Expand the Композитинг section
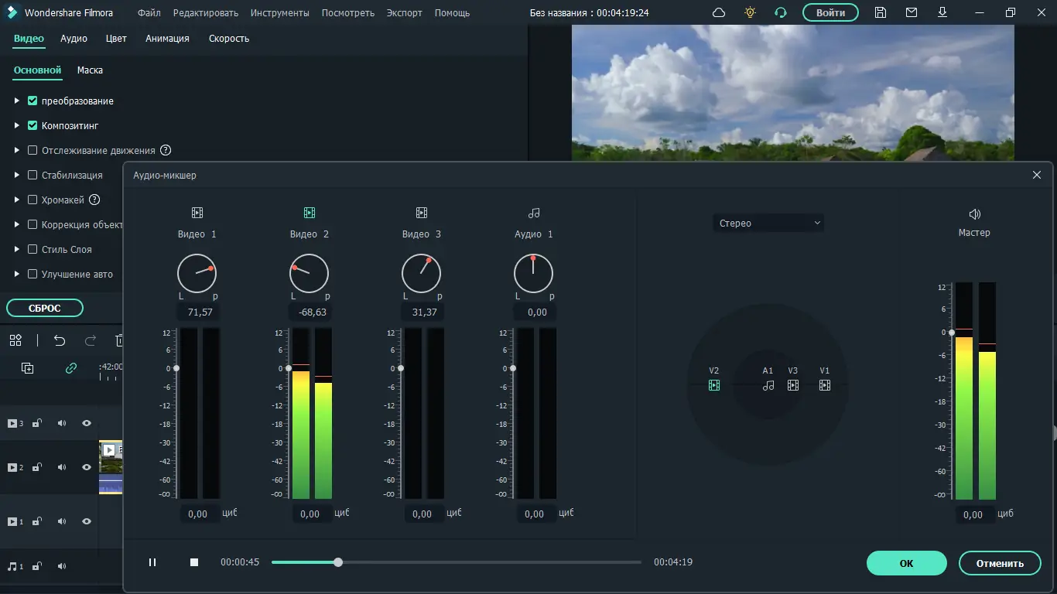The height and width of the screenshot is (594, 1057). click(x=17, y=125)
